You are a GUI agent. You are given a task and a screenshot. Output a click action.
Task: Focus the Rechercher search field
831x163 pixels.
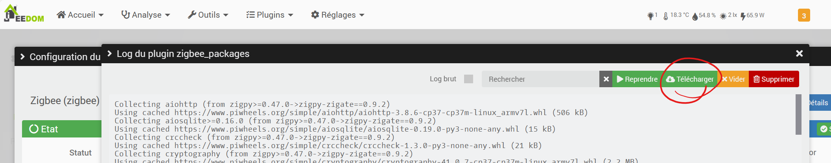pos(540,79)
